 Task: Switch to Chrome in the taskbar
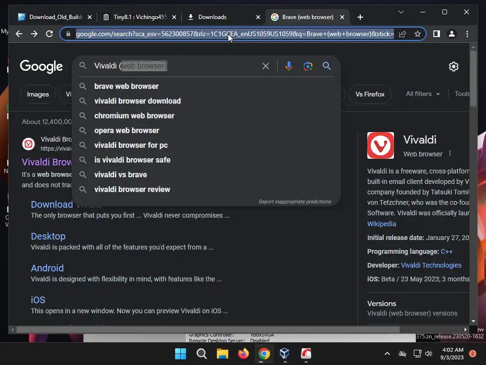tap(264, 354)
